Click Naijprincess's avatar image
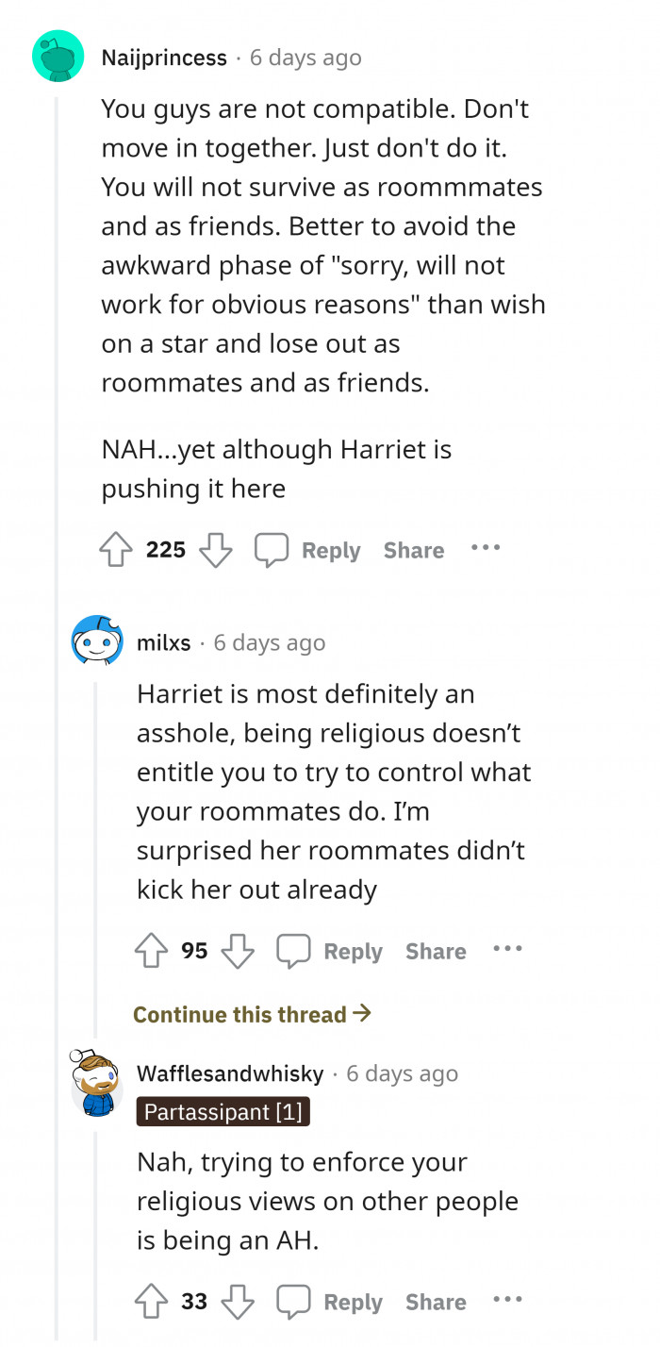This screenshot has width=660, height=1347. [58, 57]
